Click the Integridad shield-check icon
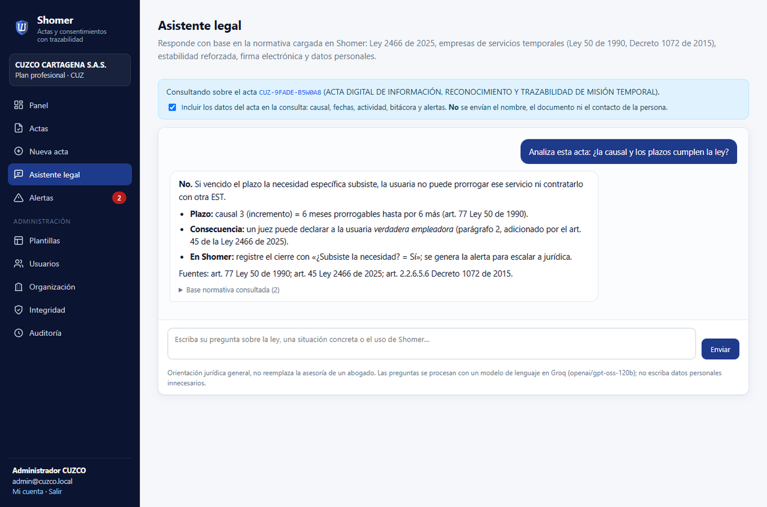This screenshot has width=767, height=507. click(19, 310)
